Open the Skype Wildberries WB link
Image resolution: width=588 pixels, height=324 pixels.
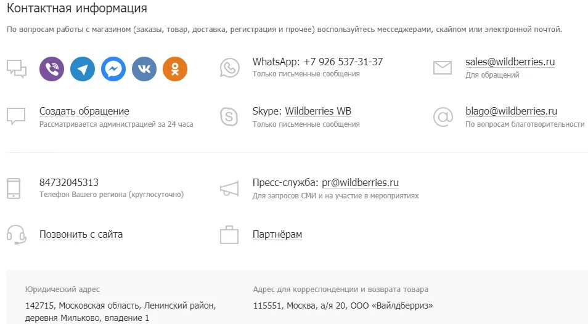(318, 111)
